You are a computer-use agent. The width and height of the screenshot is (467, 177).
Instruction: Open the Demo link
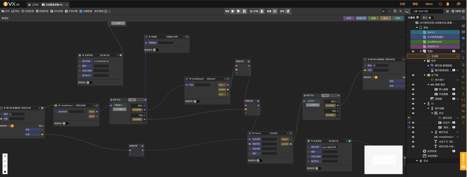click(429, 4)
